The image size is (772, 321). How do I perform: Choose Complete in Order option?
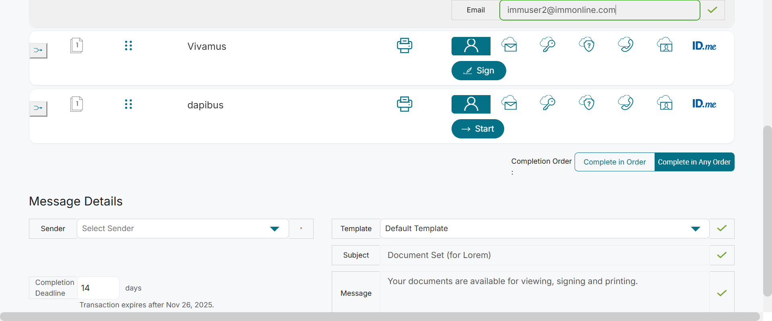(614, 162)
